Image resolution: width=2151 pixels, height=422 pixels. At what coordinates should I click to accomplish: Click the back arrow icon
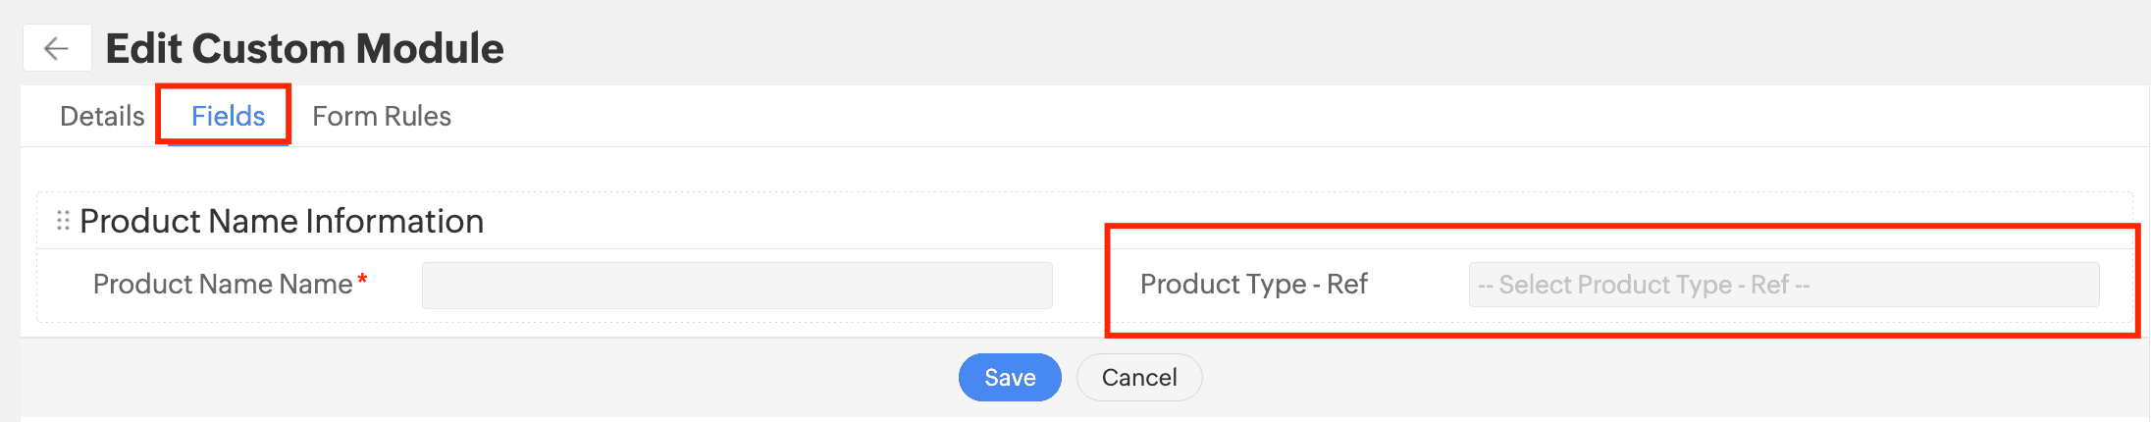tap(57, 48)
